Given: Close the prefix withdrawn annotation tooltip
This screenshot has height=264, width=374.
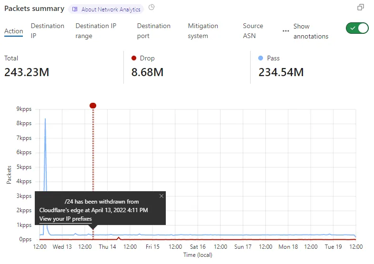Looking at the screenshot, I should (161, 196).
